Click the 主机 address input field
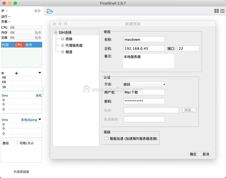This screenshot has height=178, width=226. pos(144,48)
